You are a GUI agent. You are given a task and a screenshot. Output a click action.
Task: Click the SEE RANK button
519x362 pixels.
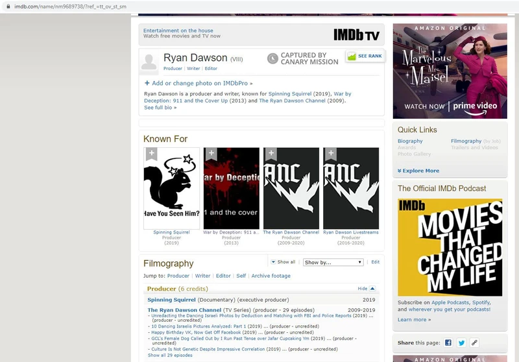click(365, 56)
